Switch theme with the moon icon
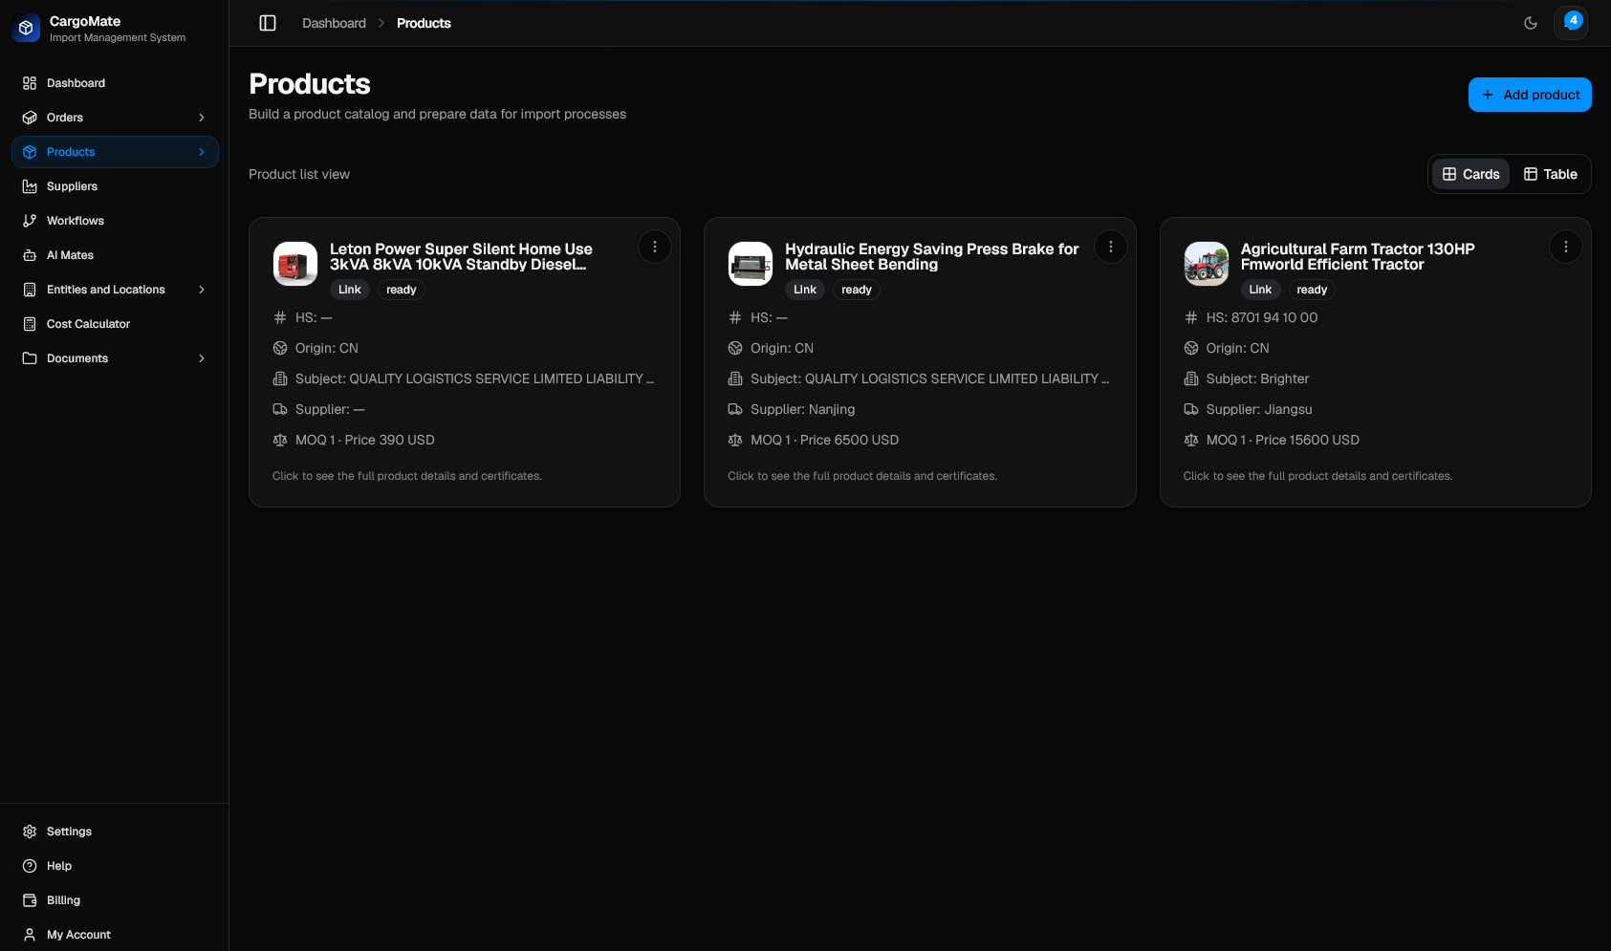This screenshot has width=1611, height=951. coord(1531,23)
